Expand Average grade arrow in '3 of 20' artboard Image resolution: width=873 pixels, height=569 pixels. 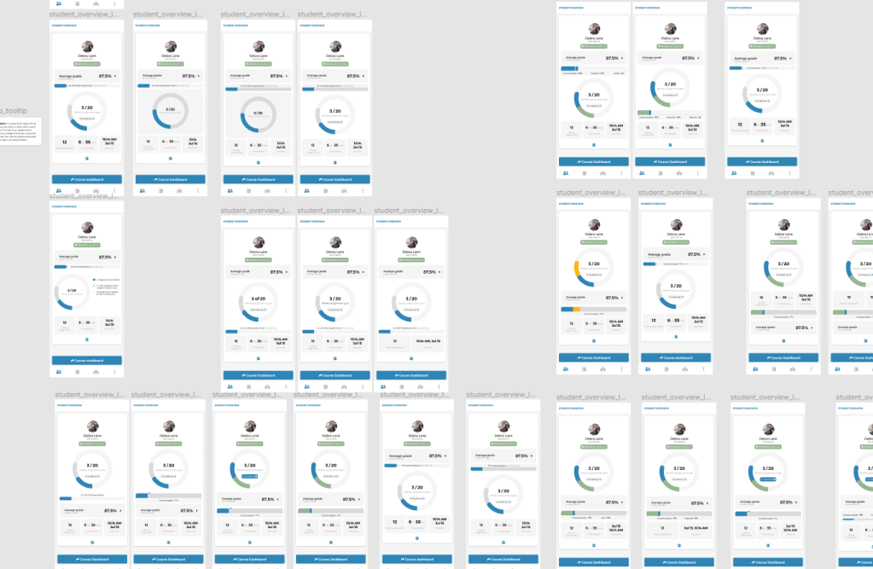(287, 272)
